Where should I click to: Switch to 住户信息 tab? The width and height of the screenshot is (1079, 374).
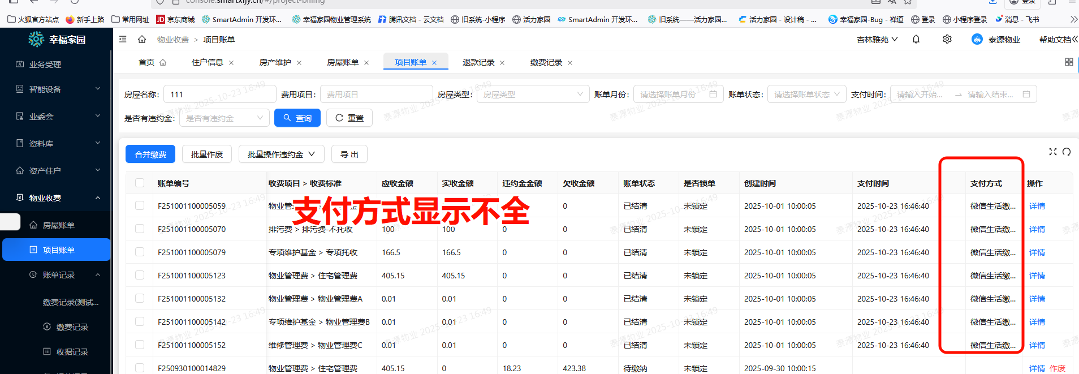(208, 62)
